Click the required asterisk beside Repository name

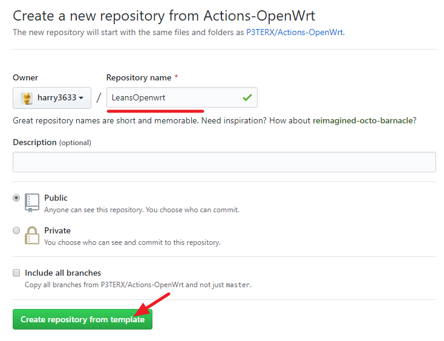pyautogui.click(x=176, y=77)
